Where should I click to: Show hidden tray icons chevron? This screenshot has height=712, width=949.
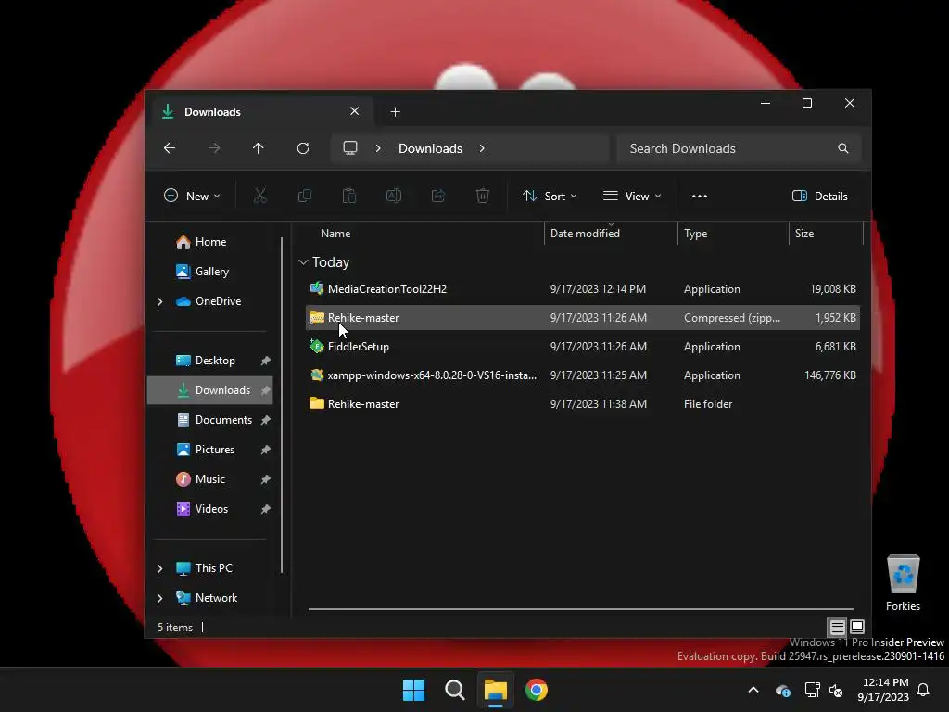pyautogui.click(x=753, y=690)
